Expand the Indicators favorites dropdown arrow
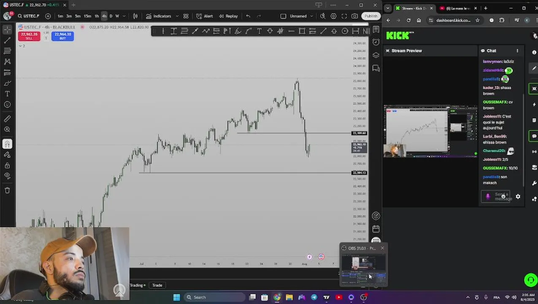The height and width of the screenshot is (304, 538). 176,16
